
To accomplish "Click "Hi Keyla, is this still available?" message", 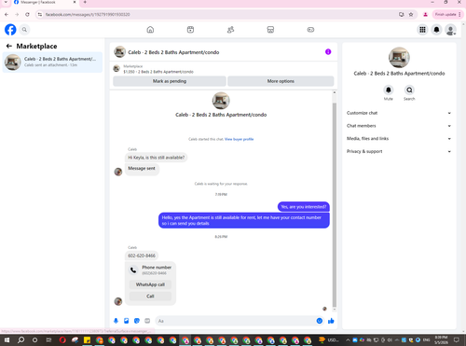I will tap(157, 158).
